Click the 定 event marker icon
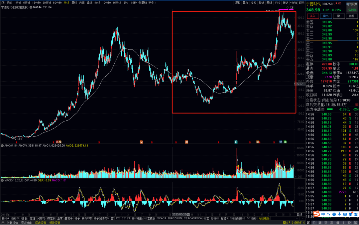 [x=141, y=142]
